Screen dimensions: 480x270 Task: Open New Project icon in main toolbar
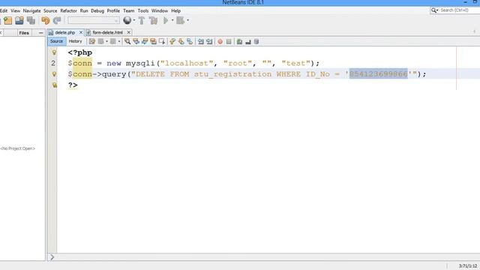point(8,20)
